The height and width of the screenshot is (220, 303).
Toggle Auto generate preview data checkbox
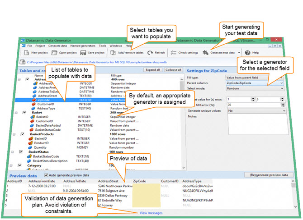pos(46,175)
